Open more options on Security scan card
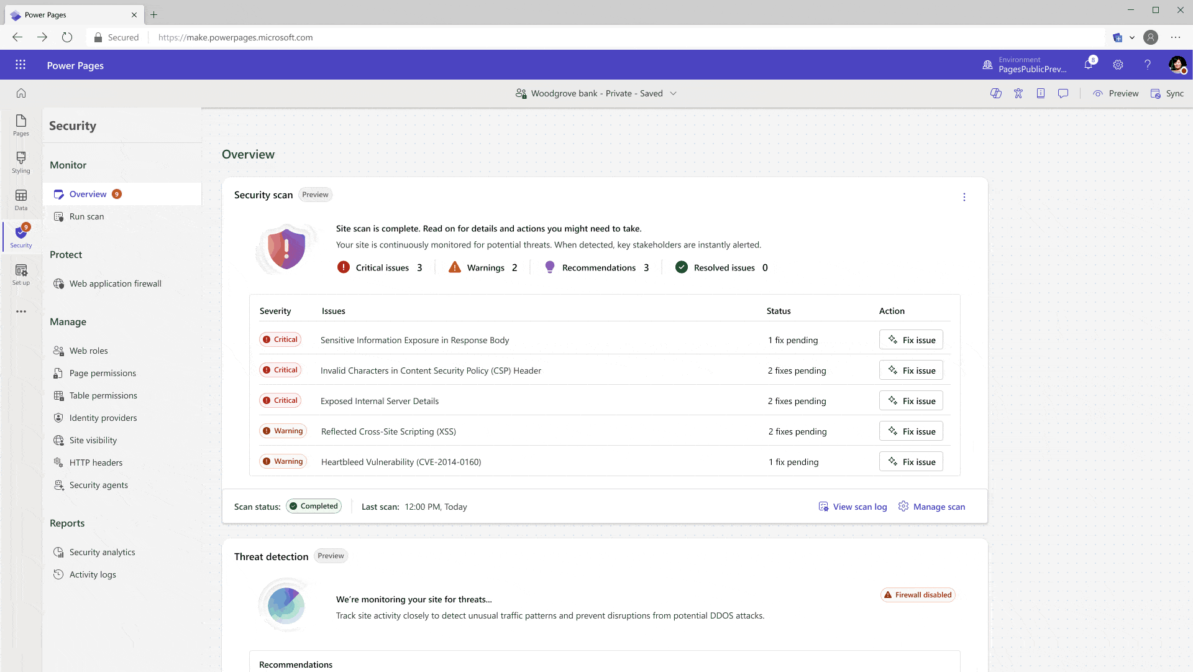Image resolution: width=1193 pixels, height=672 pixels. point(964,197)
